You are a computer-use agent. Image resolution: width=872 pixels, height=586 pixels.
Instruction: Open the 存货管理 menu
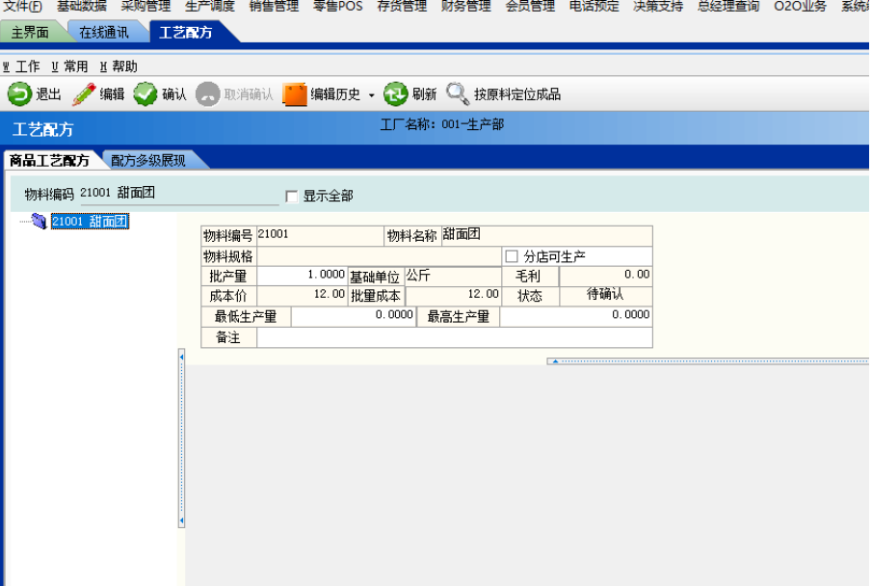pos(402,6)
